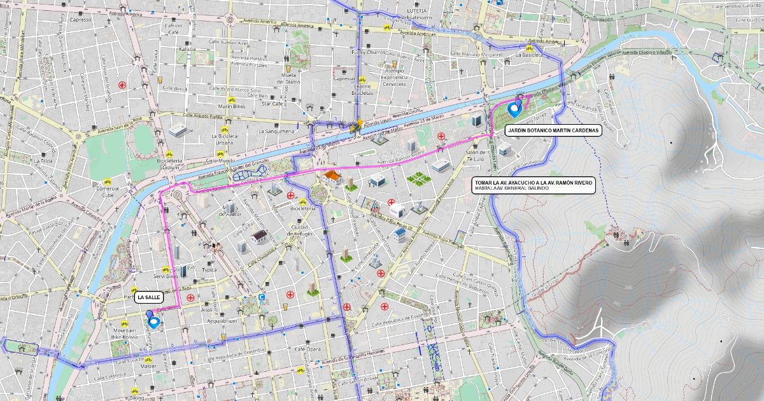Click the TOMAR LA AV. AYACUCHO directions label

(x=534, y=185)
